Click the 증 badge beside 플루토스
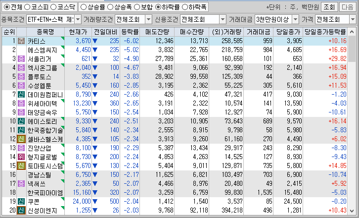This screenshot has height=218, width=359. [x=21, y=76]
